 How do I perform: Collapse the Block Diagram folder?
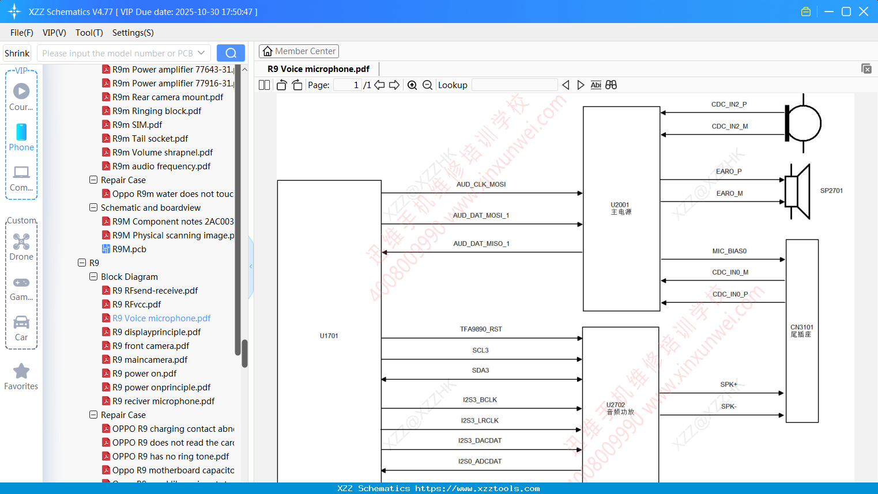[x=93, y=276]
